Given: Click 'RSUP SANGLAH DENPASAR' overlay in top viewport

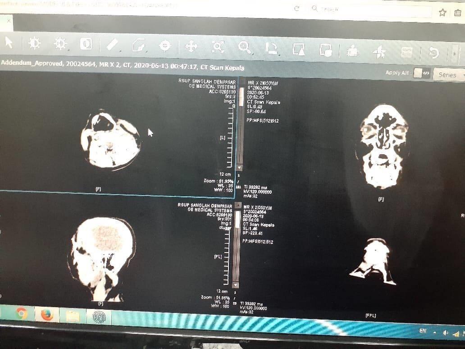Looking at the screenshot, I should tap(207, 81).
